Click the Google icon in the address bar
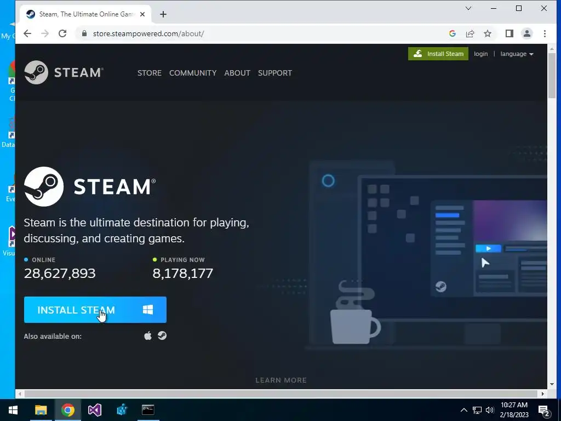Screen dimensions: 561x421 452,33
